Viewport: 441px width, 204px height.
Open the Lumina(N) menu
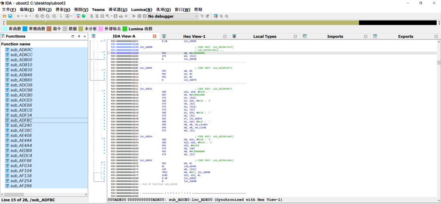click(x=142, y=9)
